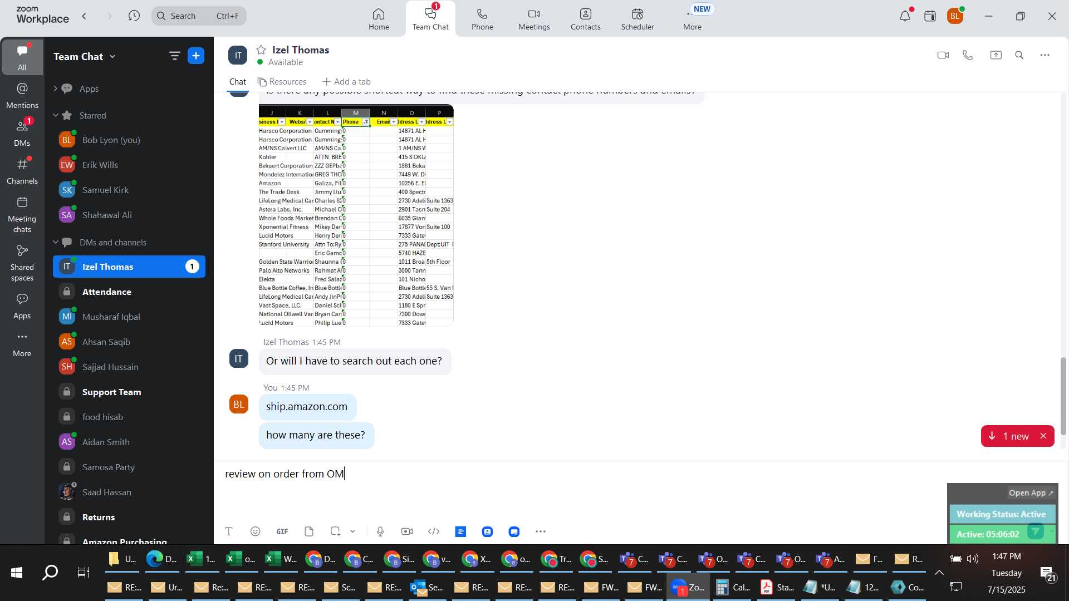
Task: Open the Windows Start menu
Action: pyautogui.click(x=16, y=572)
